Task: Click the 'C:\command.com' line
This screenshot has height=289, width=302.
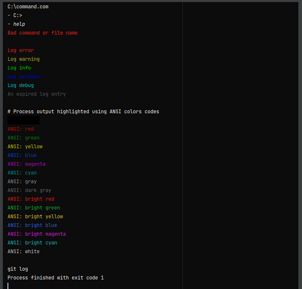Action: [28, 7]
